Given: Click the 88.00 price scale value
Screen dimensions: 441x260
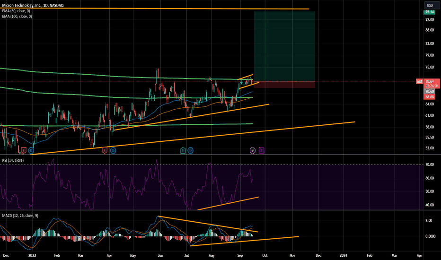Looking at the screenshot, I should click(x=430, y=30).
